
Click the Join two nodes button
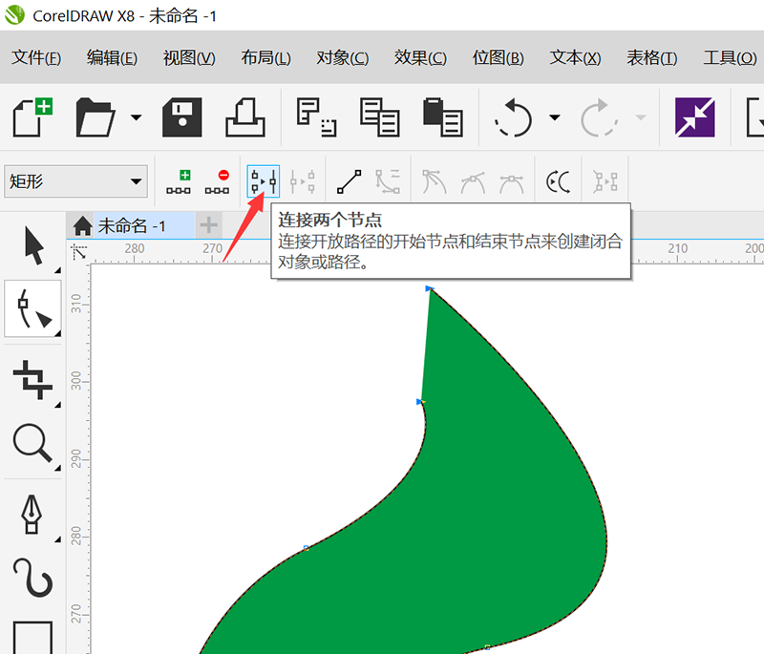point(263,180)
